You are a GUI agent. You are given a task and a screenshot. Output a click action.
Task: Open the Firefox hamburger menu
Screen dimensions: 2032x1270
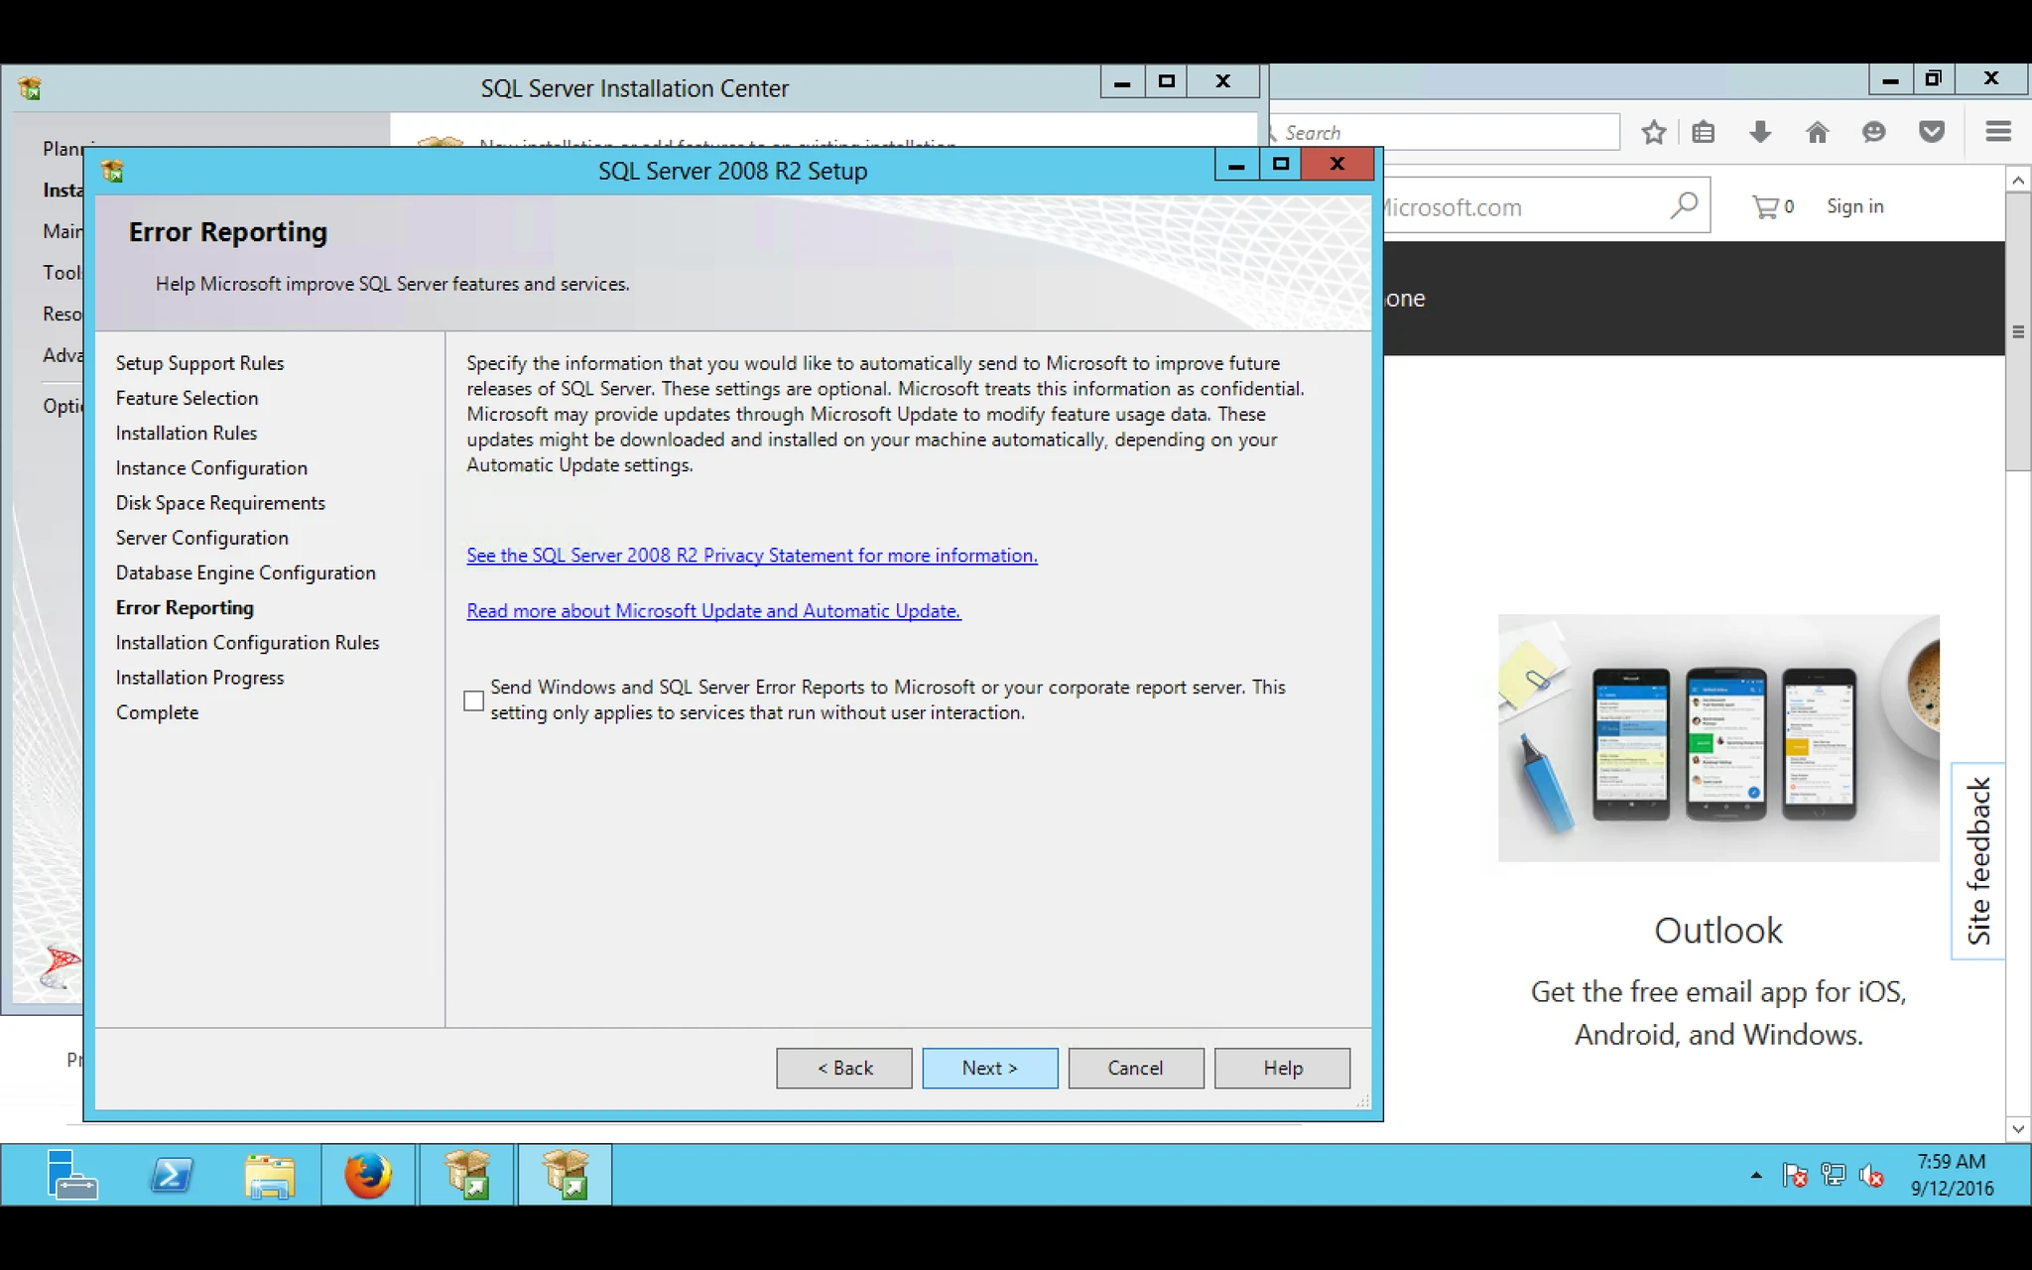pos(1998,132)
